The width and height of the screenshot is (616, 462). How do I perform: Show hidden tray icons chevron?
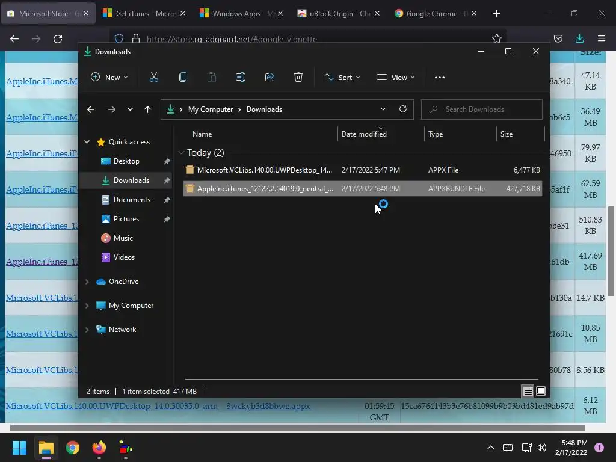tap(491, 448)
